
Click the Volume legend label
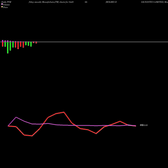coord(6,5)
